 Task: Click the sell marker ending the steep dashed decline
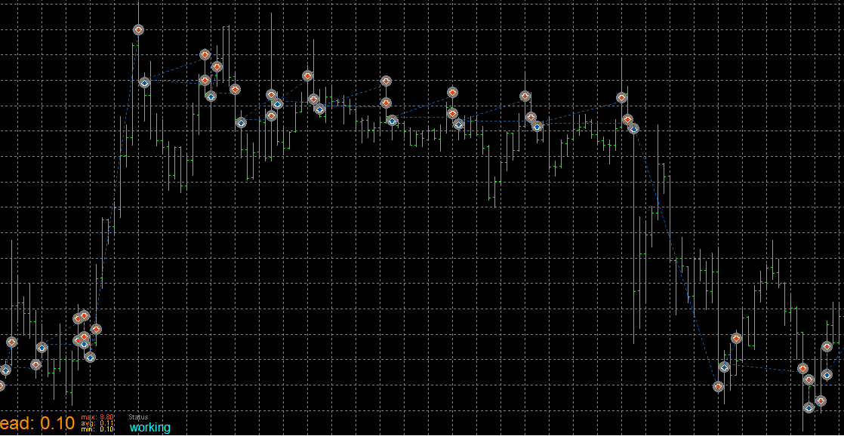[717, 386]
